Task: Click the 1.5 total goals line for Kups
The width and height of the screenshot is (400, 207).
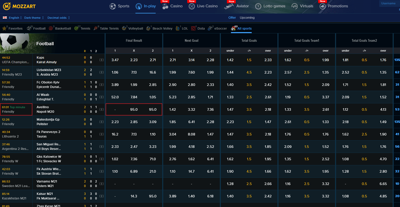Action: click(x=249, y=60)
